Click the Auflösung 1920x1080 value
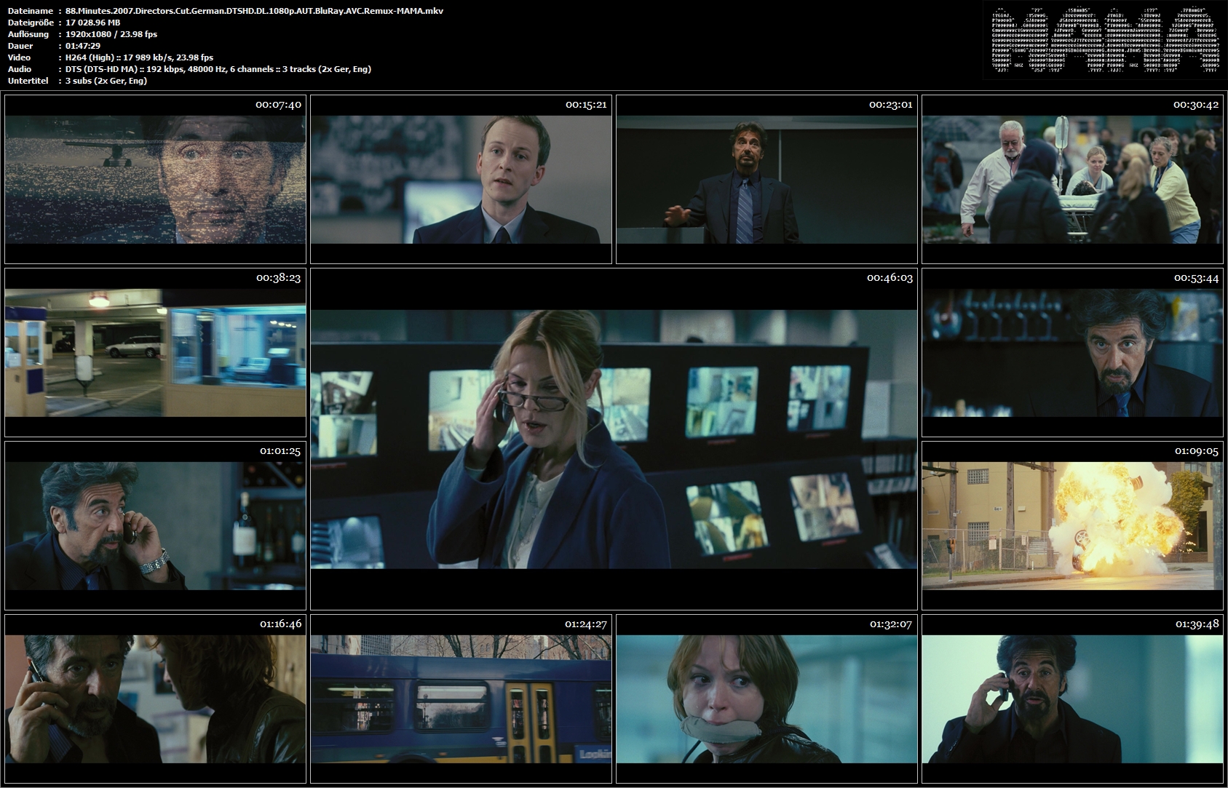1228x788 pixels. [x=111, y=34]
